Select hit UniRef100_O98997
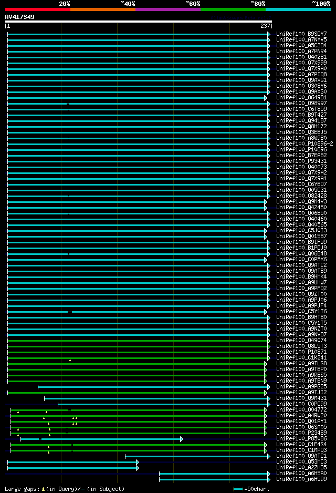Image resolution: width=336 pixels, height=493 pixels. tap(301, 104)
